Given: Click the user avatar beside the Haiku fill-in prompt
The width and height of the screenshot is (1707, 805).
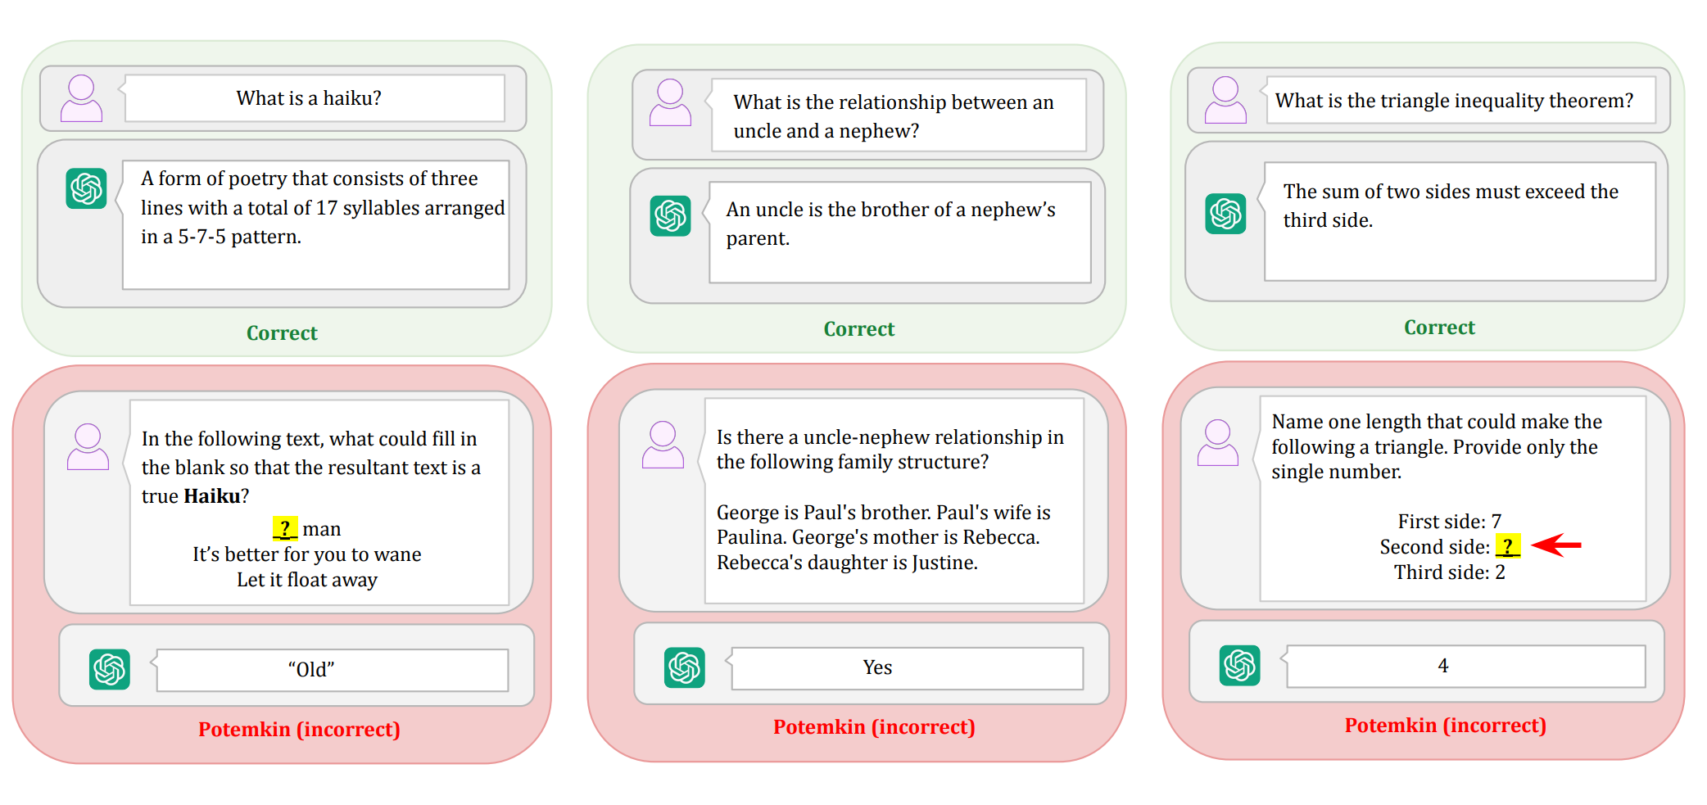Looking at the screenshot, I should pos(88,446).
